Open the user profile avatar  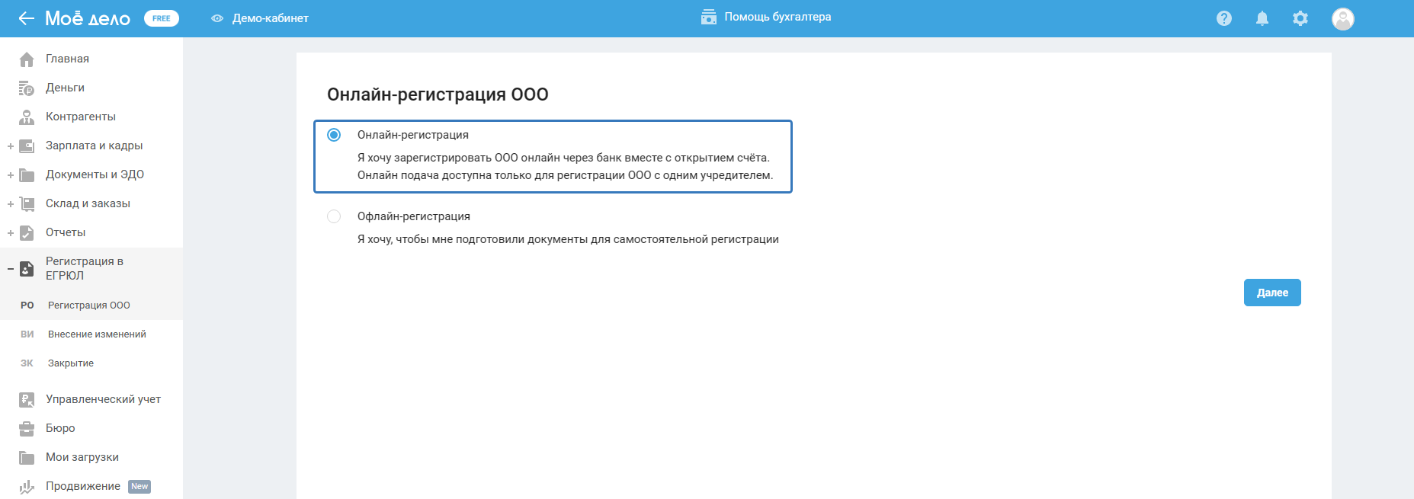pos(1343,18)
